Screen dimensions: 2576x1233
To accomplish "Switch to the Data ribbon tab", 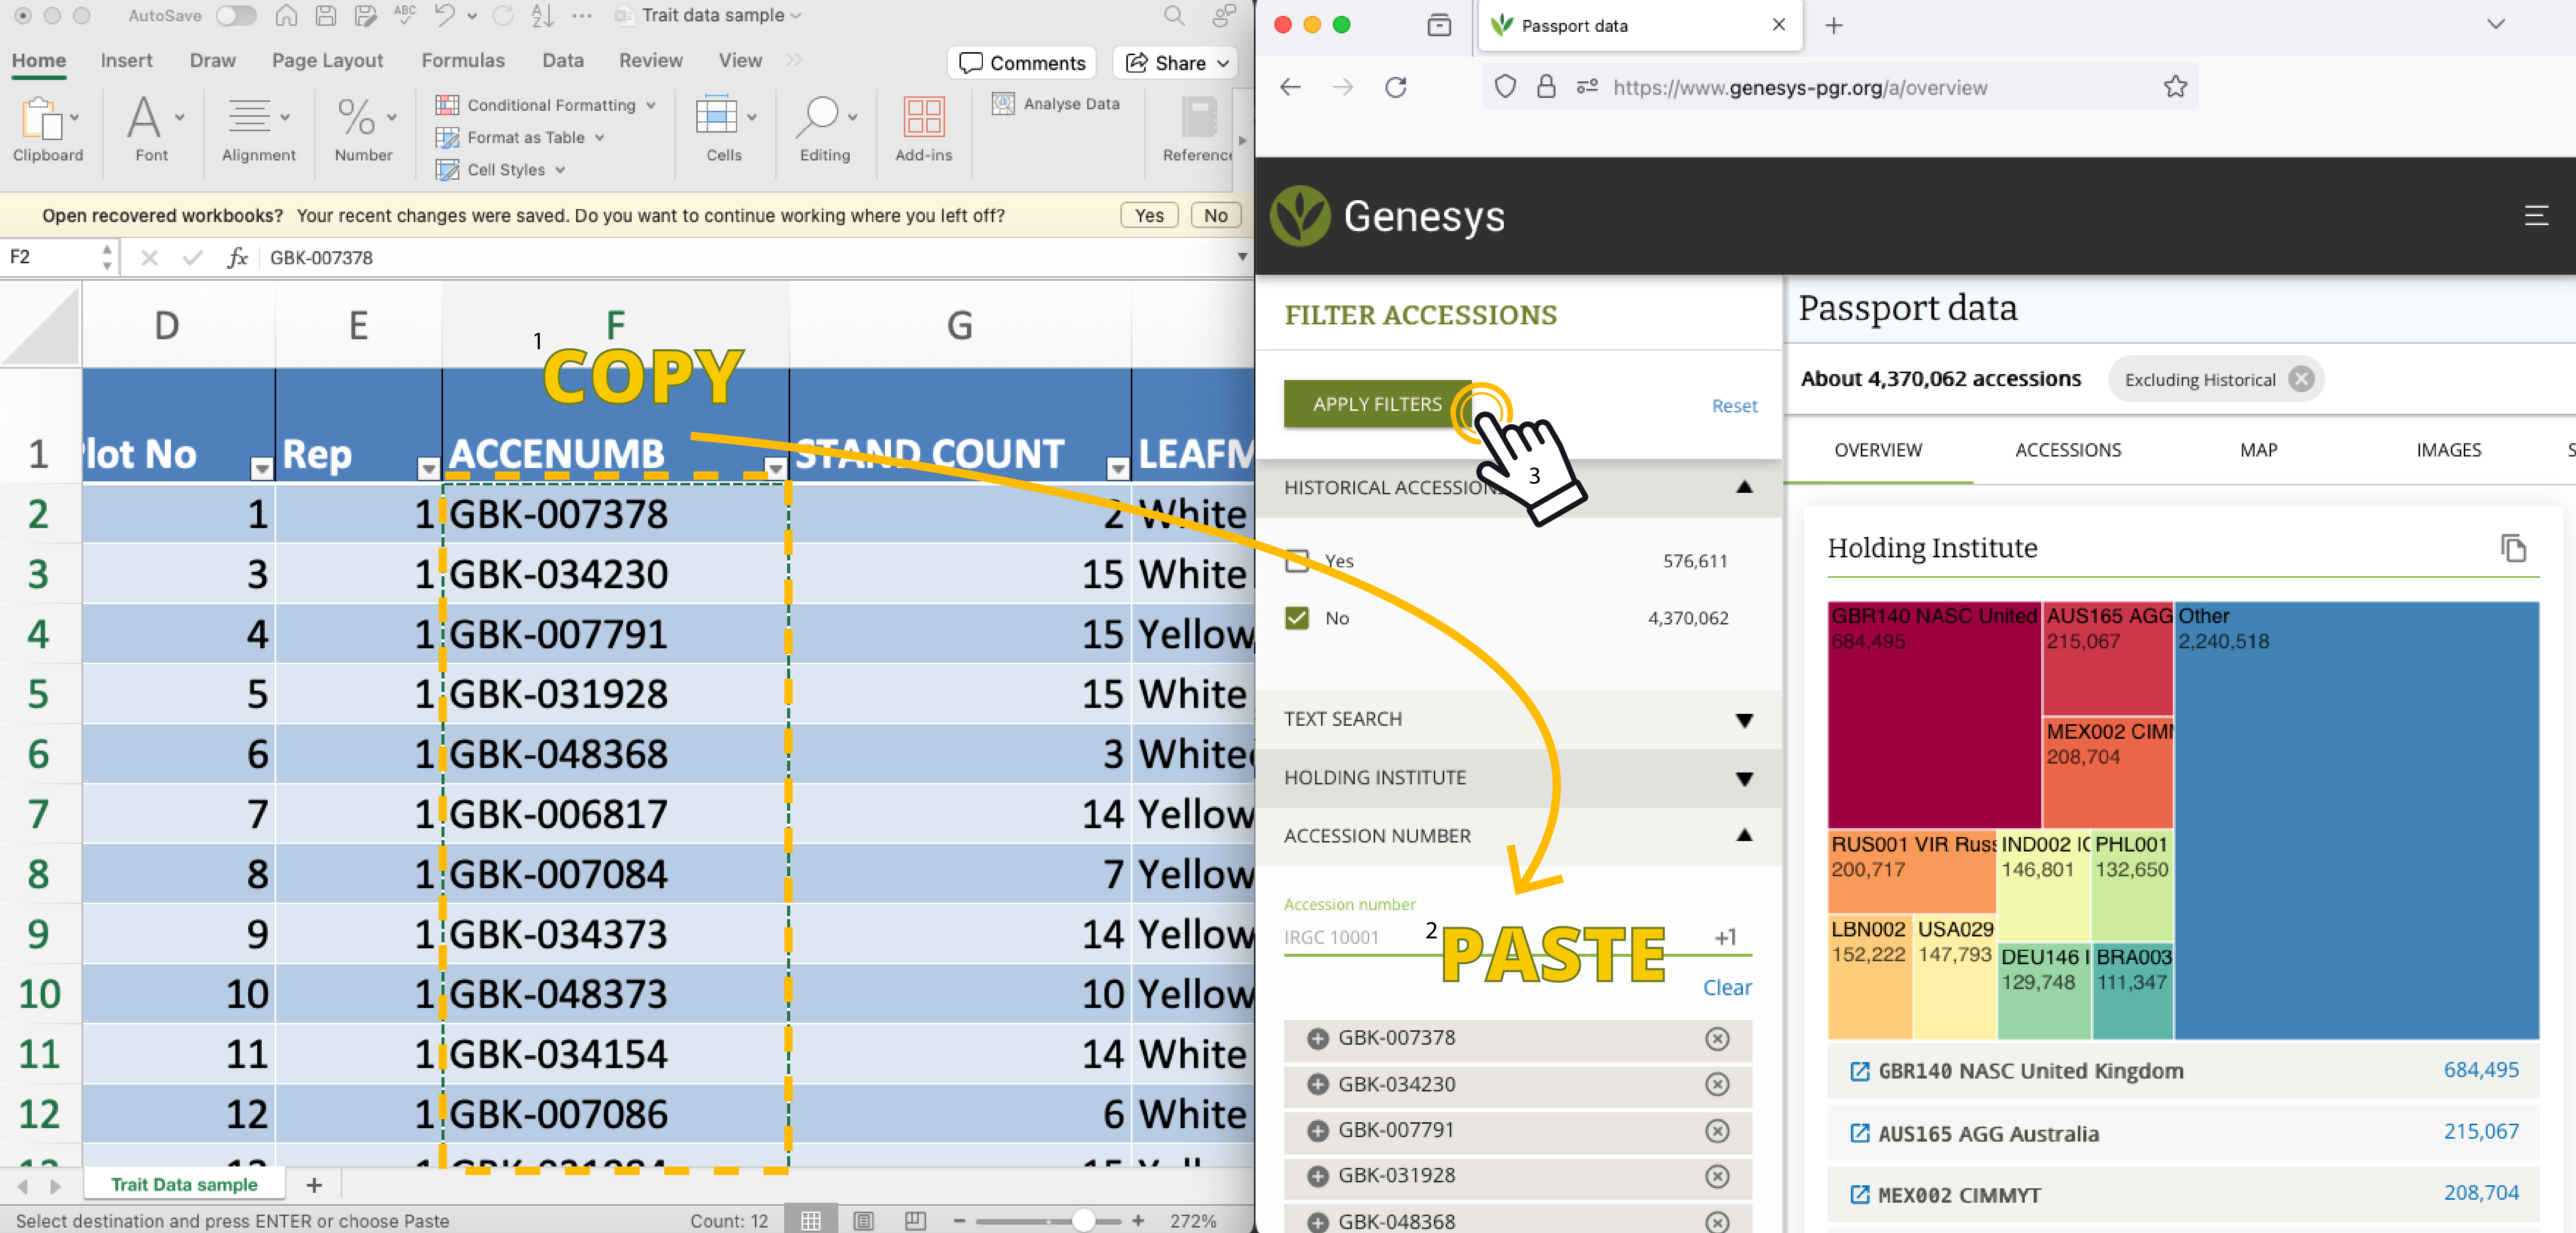I will pos(563,60).
